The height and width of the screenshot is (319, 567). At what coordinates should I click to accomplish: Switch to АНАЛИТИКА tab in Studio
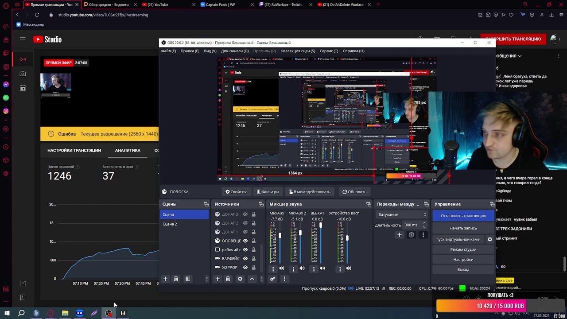point(128,150)
